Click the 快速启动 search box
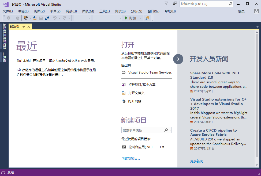This screenshot has height=176, width=261. [204, 4]
